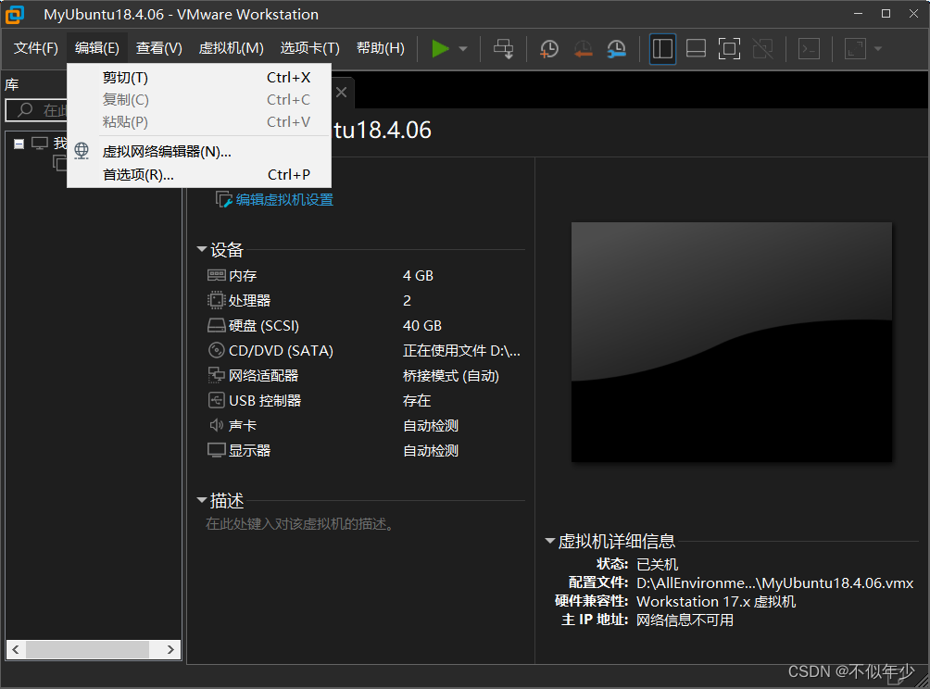
Task: Open the 查看(V) menu
Action: pos(159,48)
